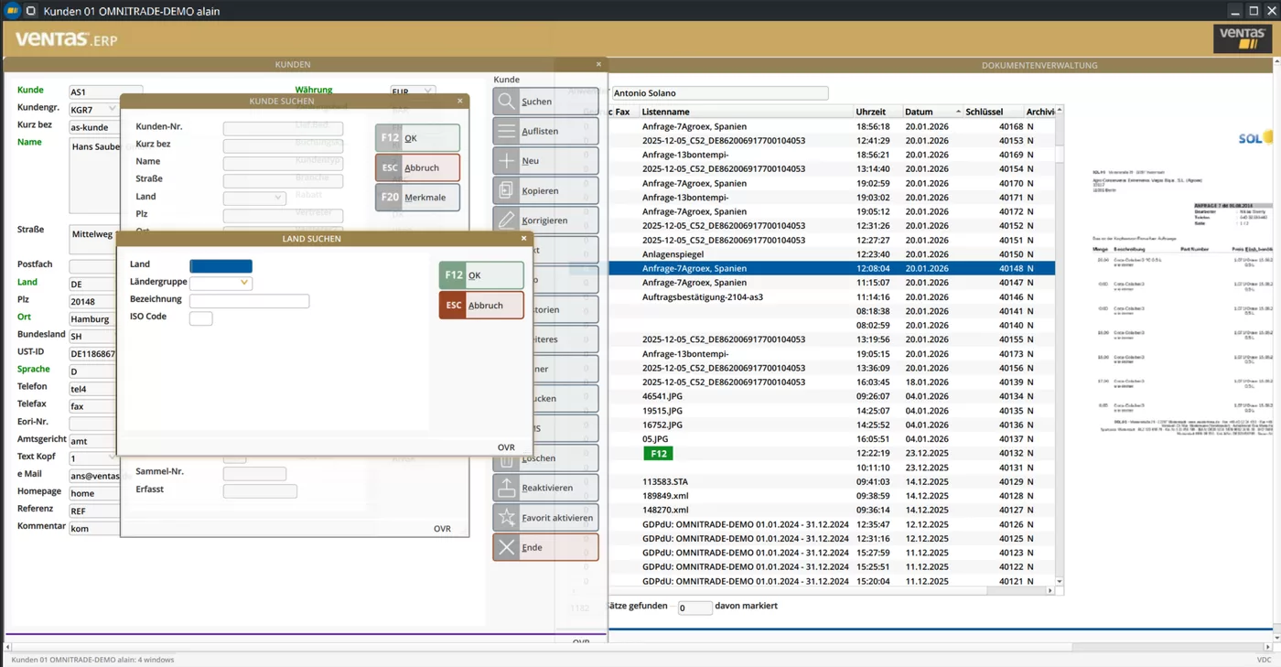Open Merkmale in Kunde suchen
1281x667 pixels.
417,198
